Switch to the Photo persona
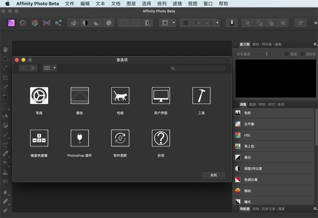The width and height of the screenshot is (318, 218). [x=12, y=23]
